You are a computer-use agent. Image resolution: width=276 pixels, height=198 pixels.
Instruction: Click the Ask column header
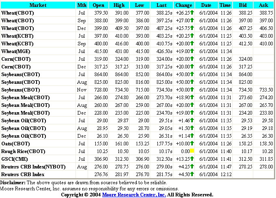coord(264,5)
